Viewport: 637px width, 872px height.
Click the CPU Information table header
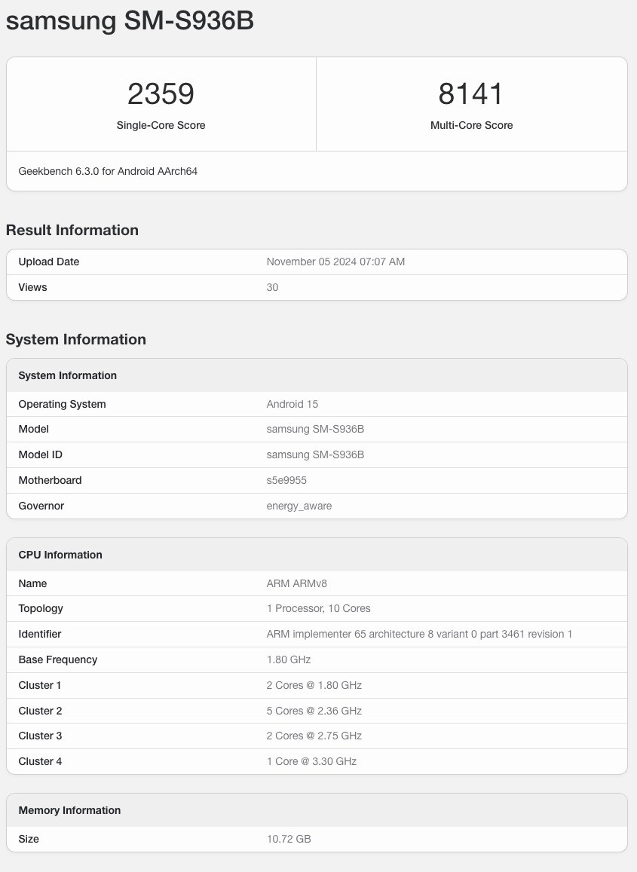[x=60, y=555]
